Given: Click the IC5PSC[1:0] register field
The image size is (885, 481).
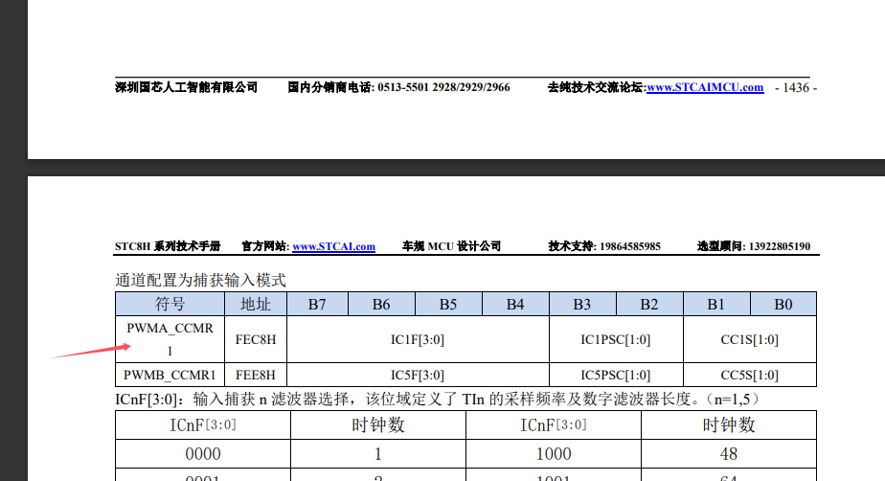Looking at the screenshot, I should (616, 375).
